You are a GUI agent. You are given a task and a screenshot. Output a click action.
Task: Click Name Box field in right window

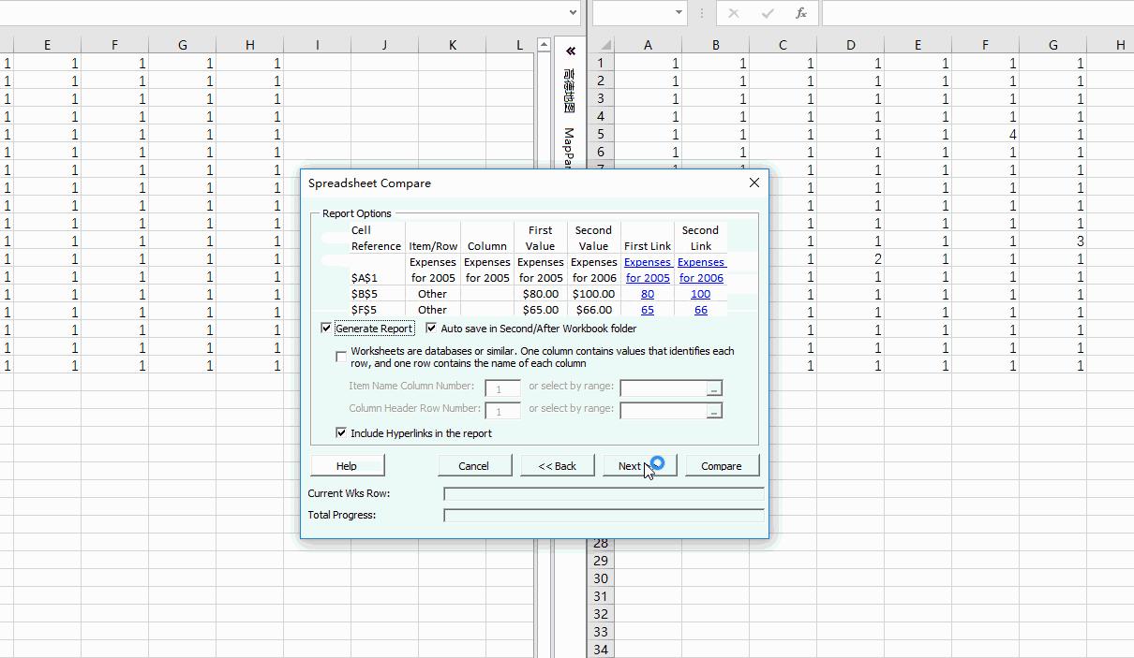tap(633, 13)
